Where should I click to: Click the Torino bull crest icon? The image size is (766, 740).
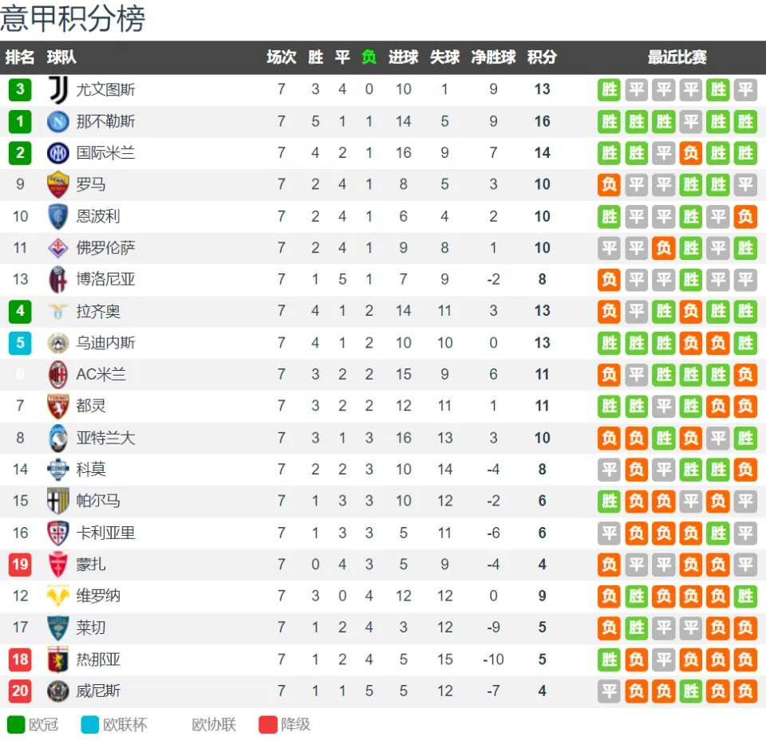(x=57, y=406)
